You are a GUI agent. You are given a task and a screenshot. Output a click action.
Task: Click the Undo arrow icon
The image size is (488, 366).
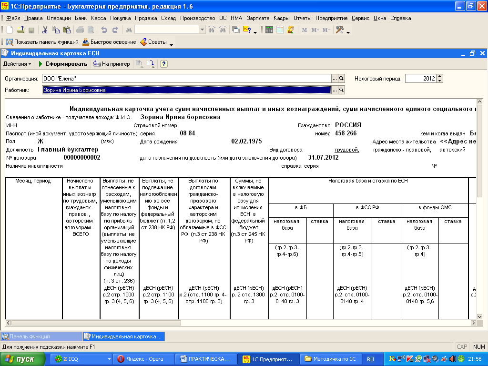click(x=104, y=30)
